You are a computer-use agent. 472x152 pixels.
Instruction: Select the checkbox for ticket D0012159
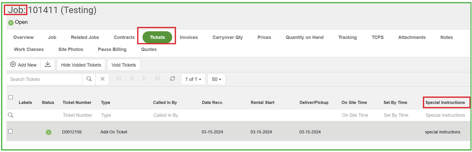10,131
